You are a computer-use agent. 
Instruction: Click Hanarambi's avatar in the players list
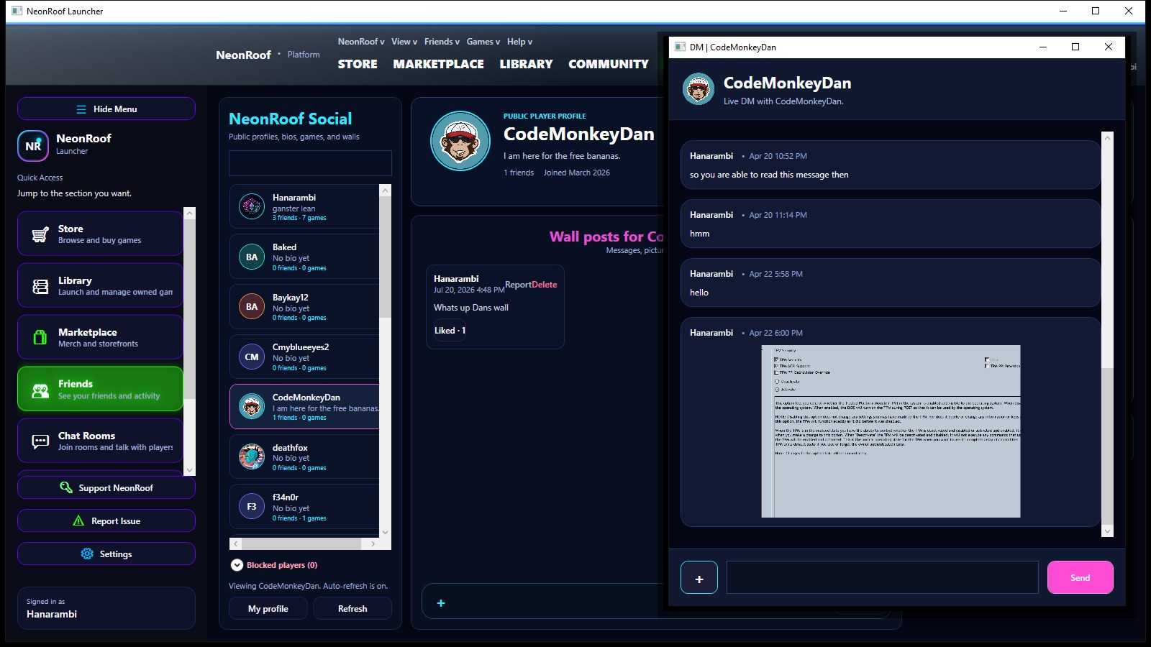pyautogui.click(x=252, y=206)
